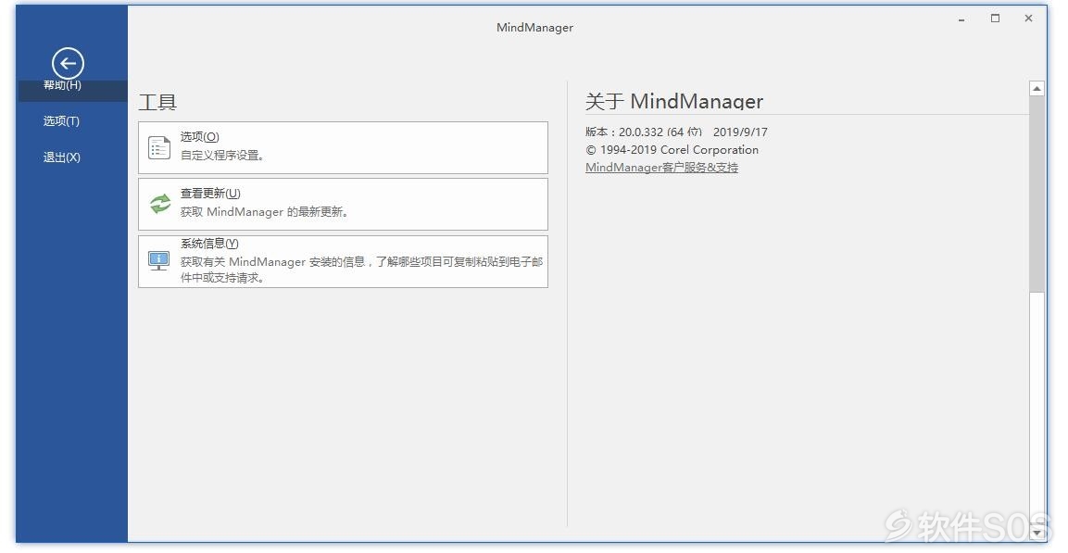Click the 关于 MindManager heading
1068x553 pixels.
click(x=673, y=102)
